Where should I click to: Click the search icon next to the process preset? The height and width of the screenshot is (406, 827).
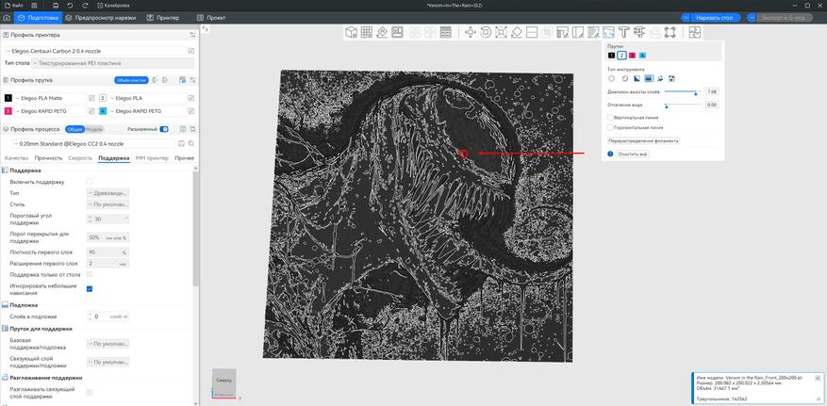point(191,143)
